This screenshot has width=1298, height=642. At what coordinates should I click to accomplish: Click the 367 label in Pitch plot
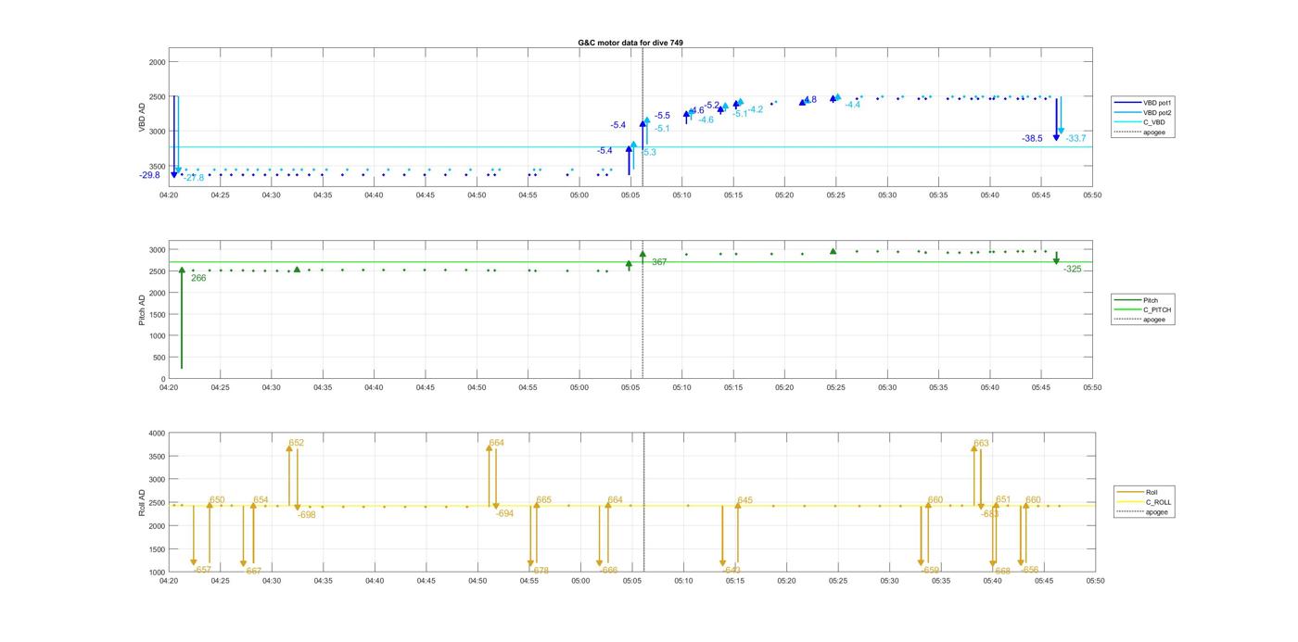click(659, 262)
